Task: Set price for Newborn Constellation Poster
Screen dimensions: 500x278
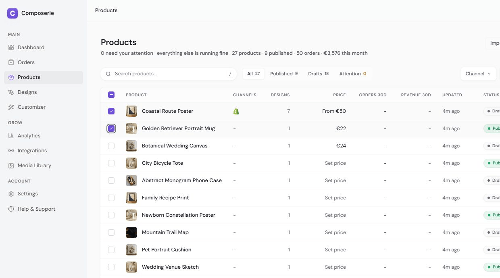Action: tap(335, 215)
